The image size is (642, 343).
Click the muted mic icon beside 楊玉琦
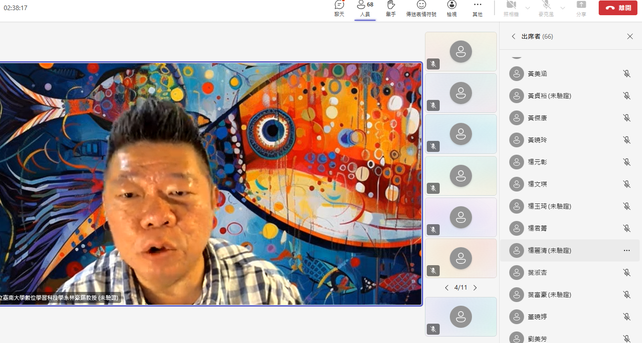coord(627,206)
